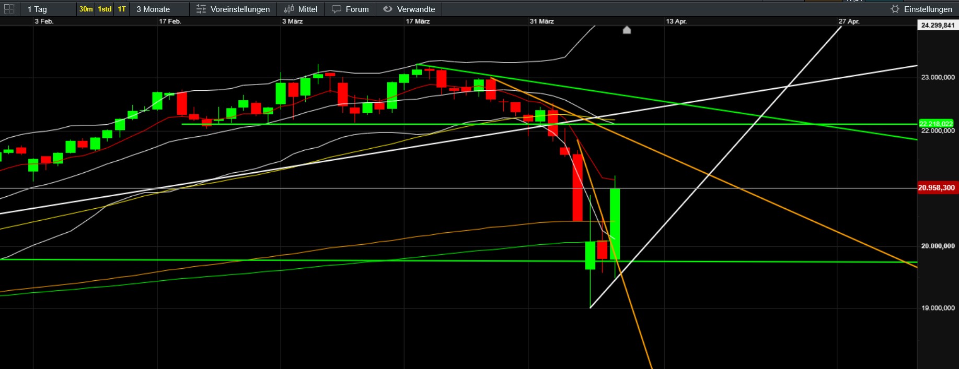Click the Einstellungen gear icon
The height and width of the screenshot is (369, 959).
point(895,9)
